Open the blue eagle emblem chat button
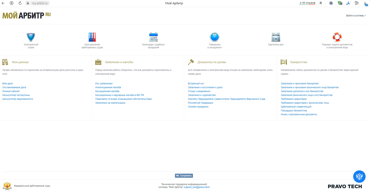The width and height of the screenshot is (371, 192). [359, 177]
